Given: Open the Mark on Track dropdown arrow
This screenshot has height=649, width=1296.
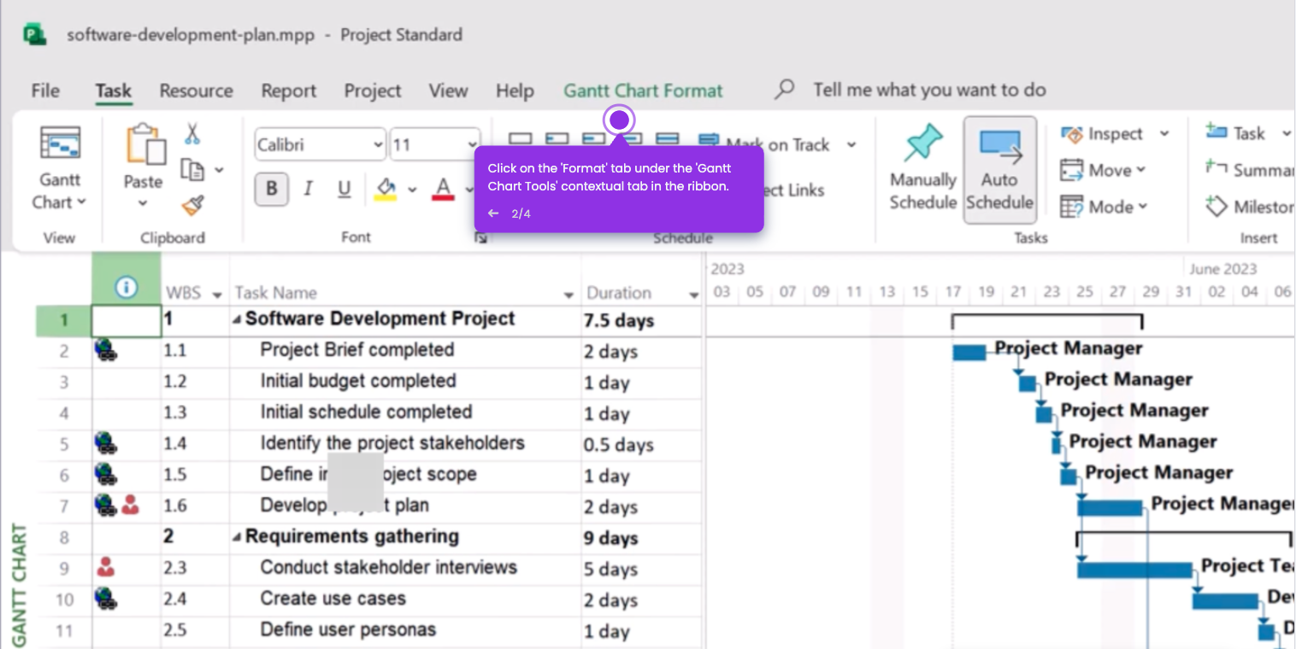Looking at the screenshot, I should tap(851, 144).
